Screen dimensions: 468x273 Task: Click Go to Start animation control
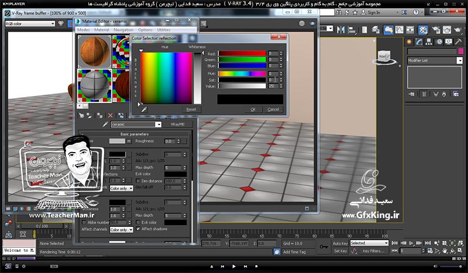pos(394,243)
